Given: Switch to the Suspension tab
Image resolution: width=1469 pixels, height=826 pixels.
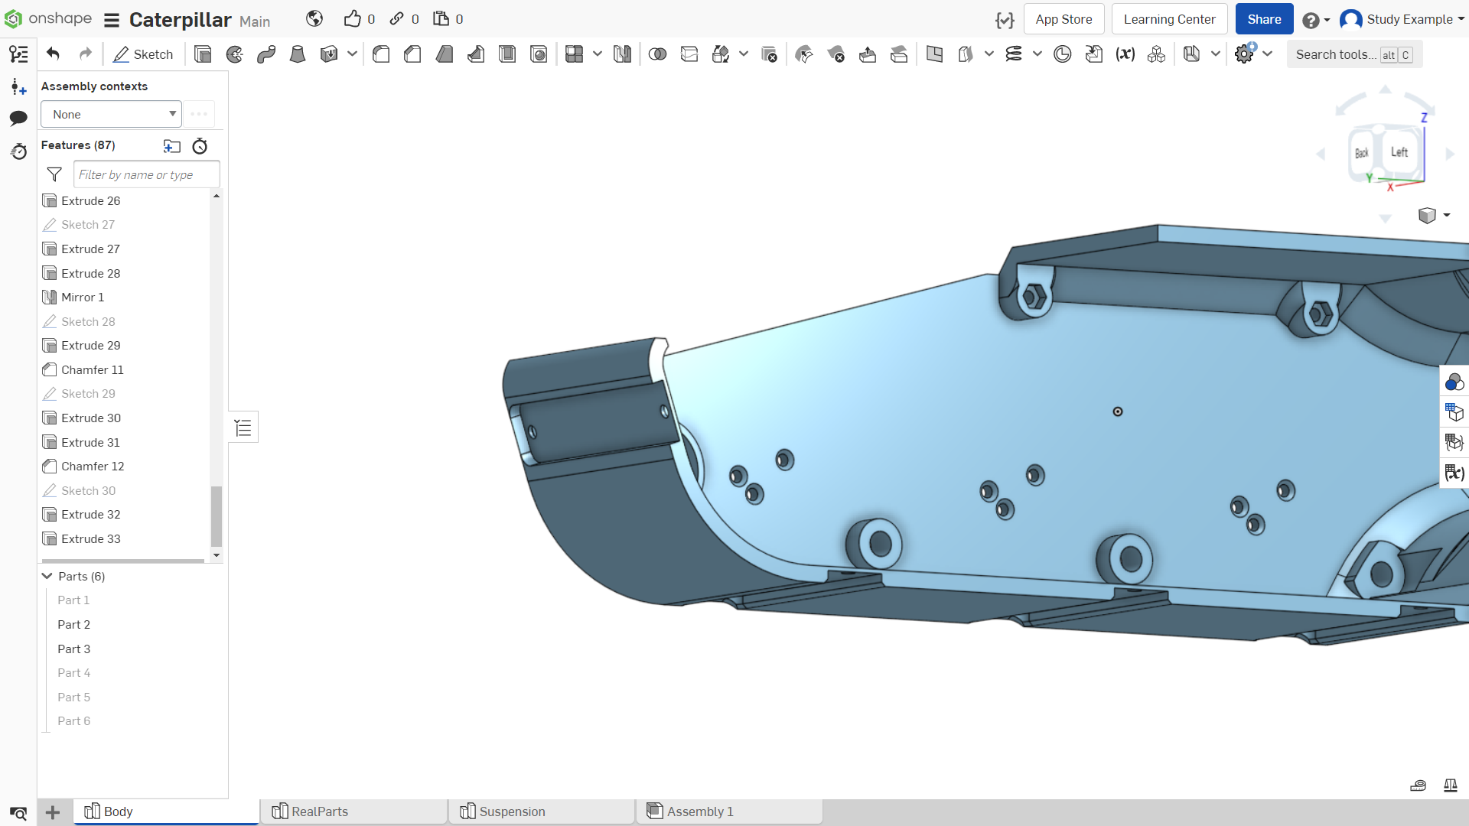Looking at the screenshot, I should (x=542, y=811).
